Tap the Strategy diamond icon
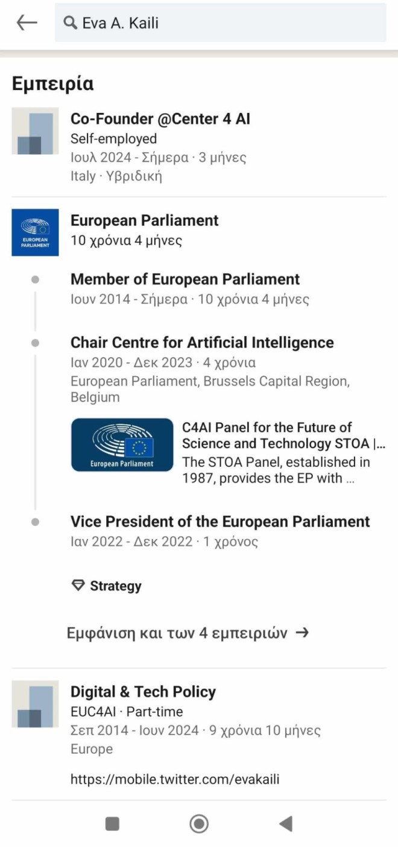Image resolution: width=398 pixels, height=847 pixels. point(78,586)
